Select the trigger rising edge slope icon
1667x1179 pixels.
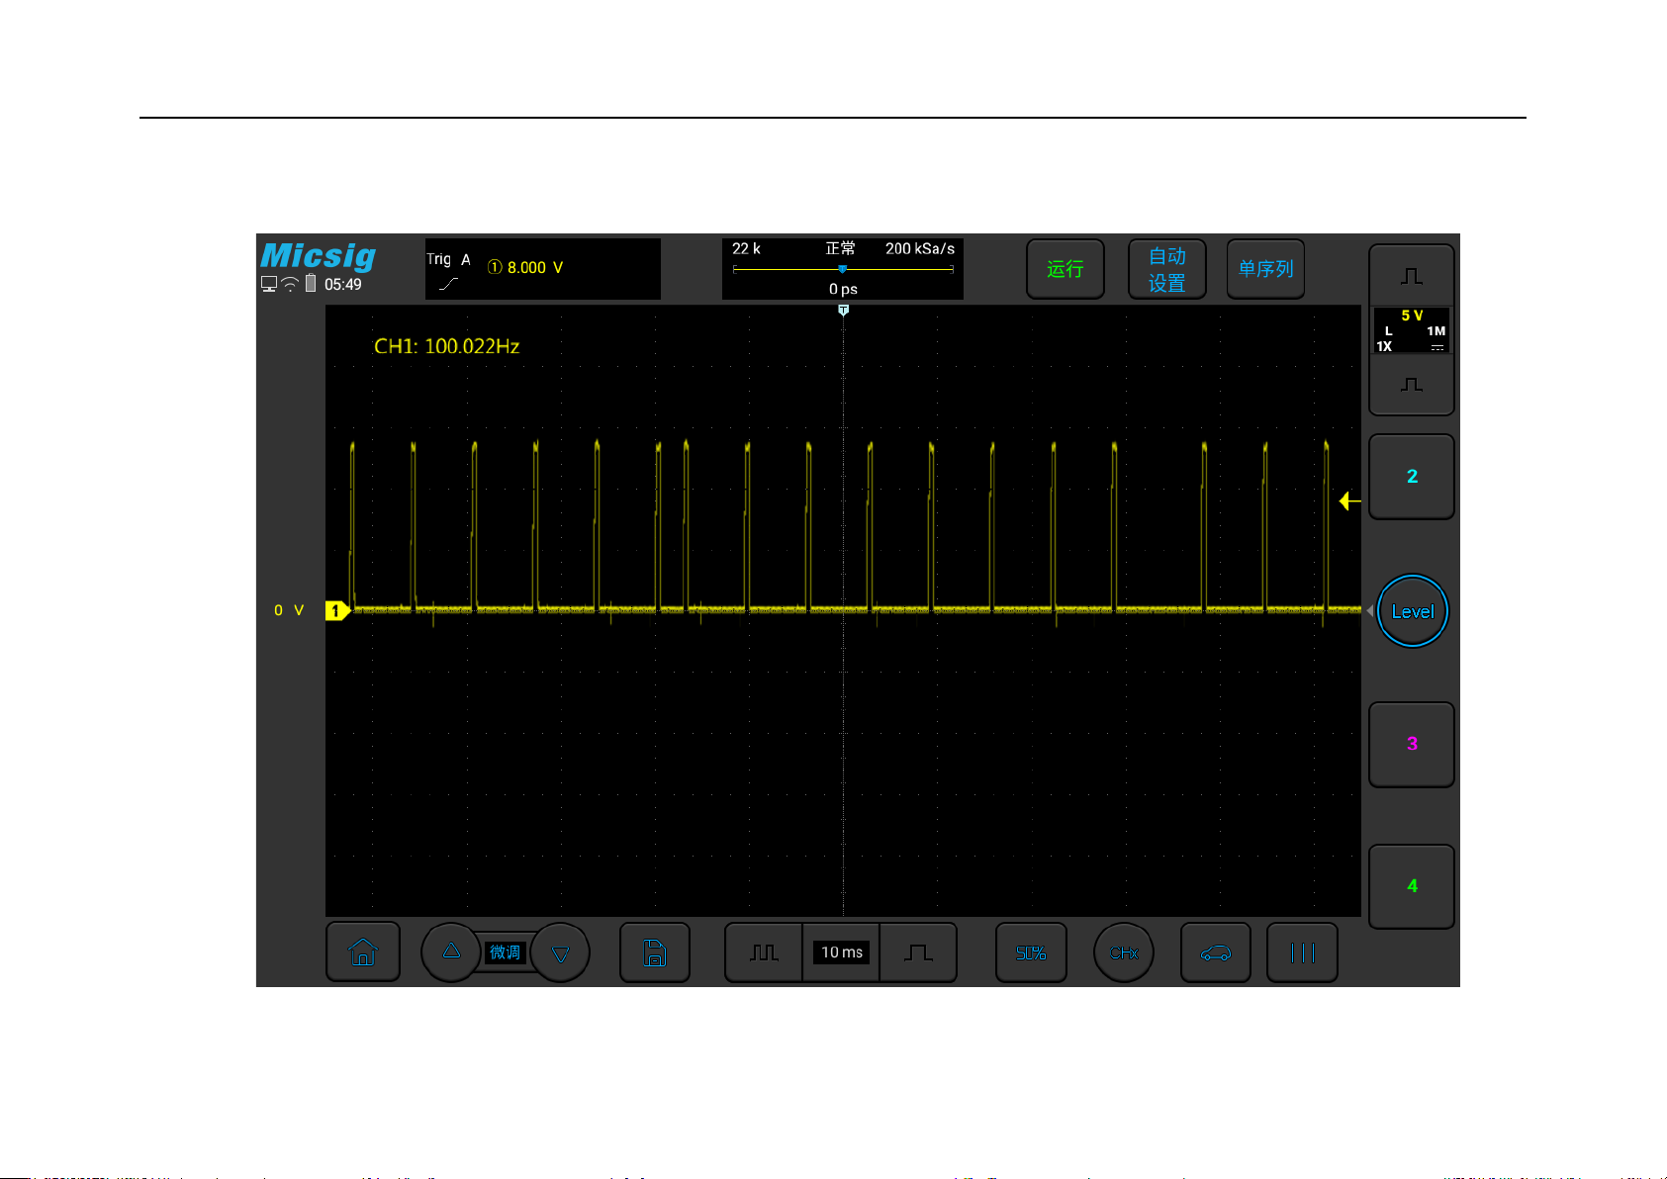(x=449, y=284)
